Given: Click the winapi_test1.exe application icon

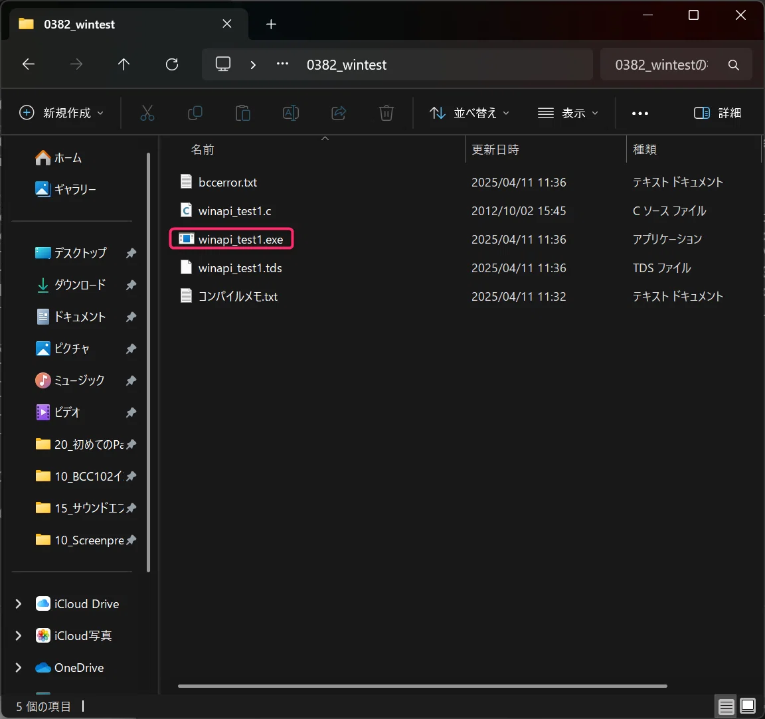Looking at the screenshot, I should pos(186,238).
